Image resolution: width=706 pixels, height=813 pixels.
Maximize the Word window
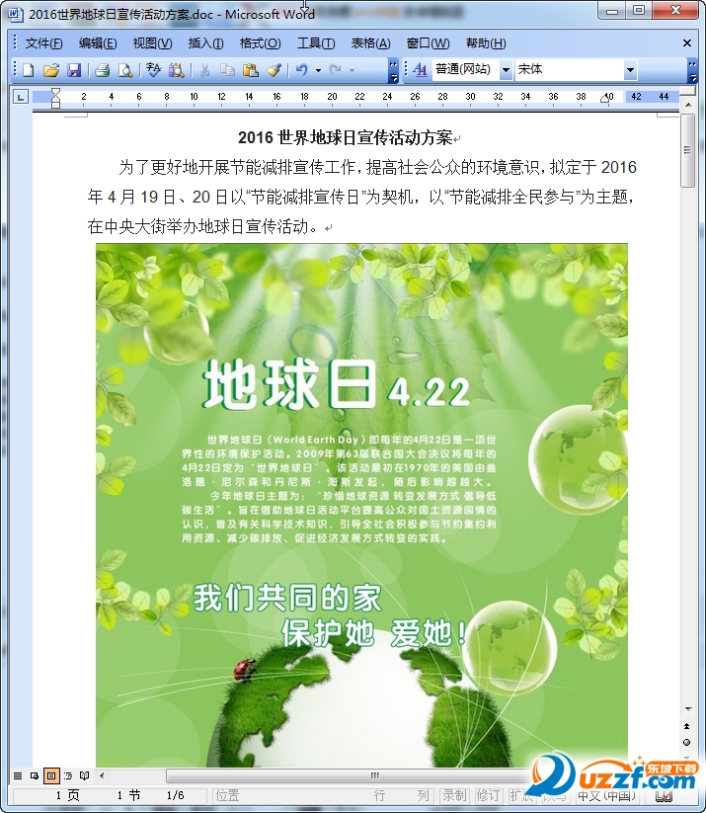pyautogui.click(x=639, y=10)
